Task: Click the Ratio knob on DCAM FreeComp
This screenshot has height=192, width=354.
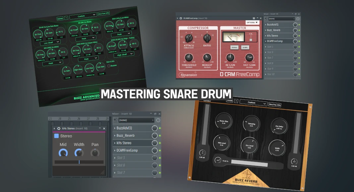Action: (207, 37)
